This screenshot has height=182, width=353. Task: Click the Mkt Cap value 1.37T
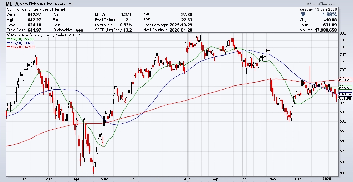[x=126, y=15]
